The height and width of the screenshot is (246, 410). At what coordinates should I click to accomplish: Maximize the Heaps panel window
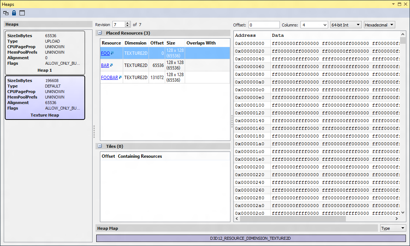point(399,4)
